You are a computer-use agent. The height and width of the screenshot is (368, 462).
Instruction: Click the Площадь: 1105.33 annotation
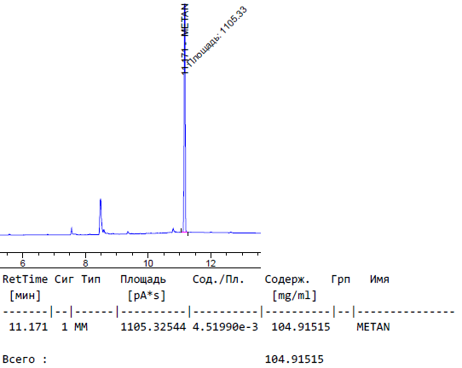[217, 37]
